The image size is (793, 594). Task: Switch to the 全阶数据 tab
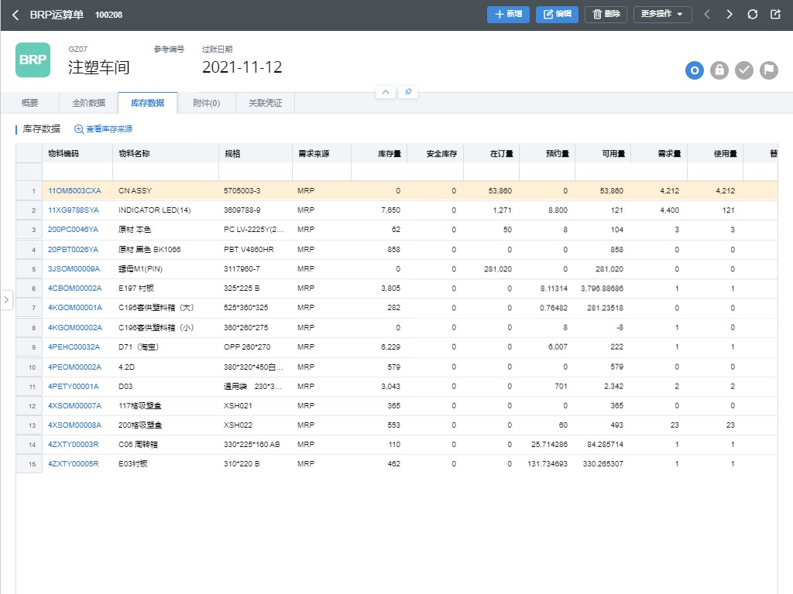(x=88, y=103)
